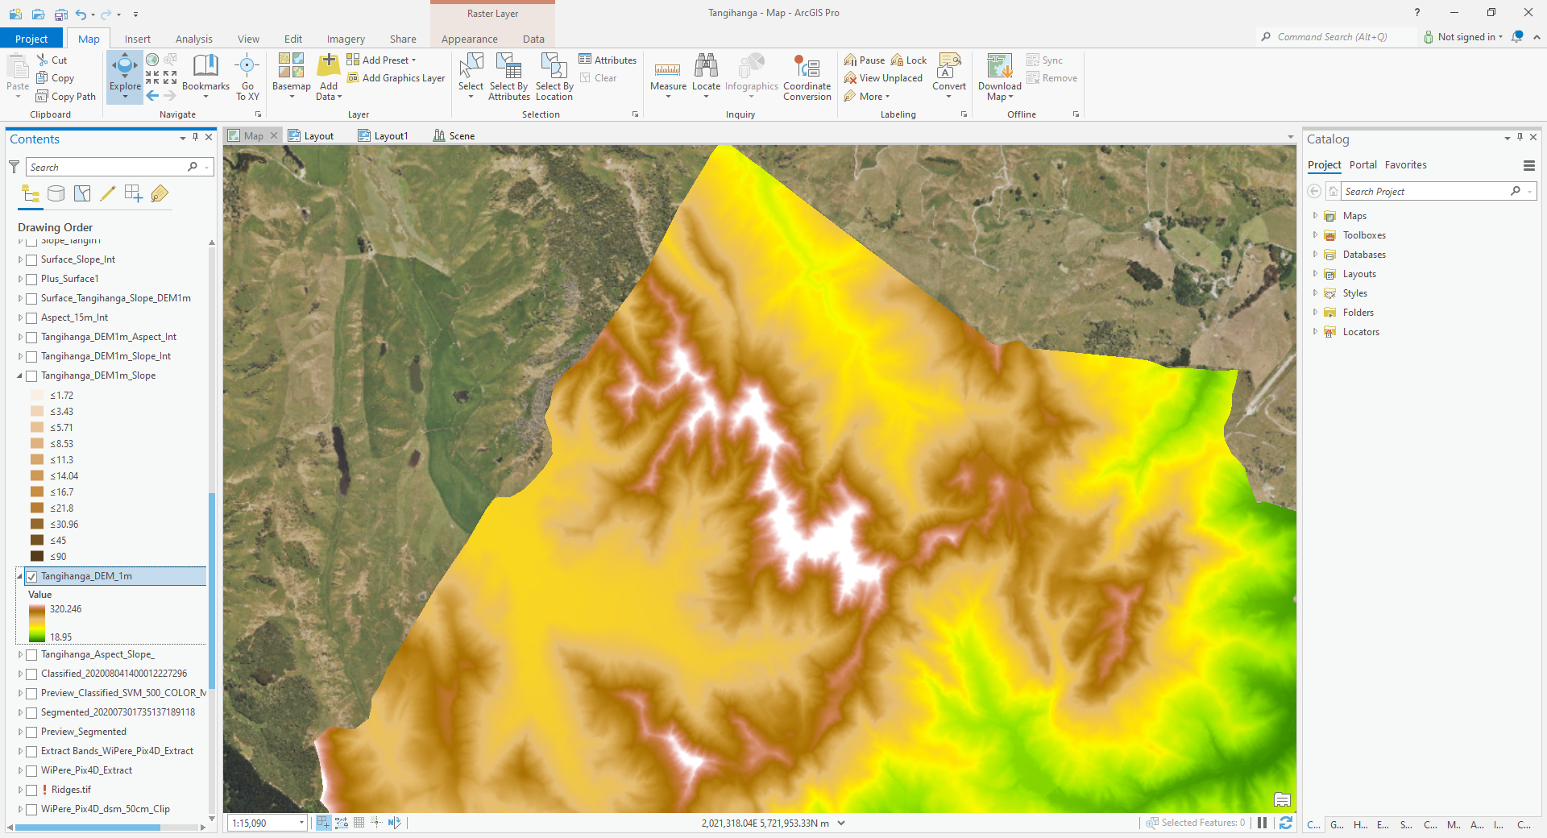1547x838 pixels.
Task: Open Select By Attributes
Action: point(508,77)
